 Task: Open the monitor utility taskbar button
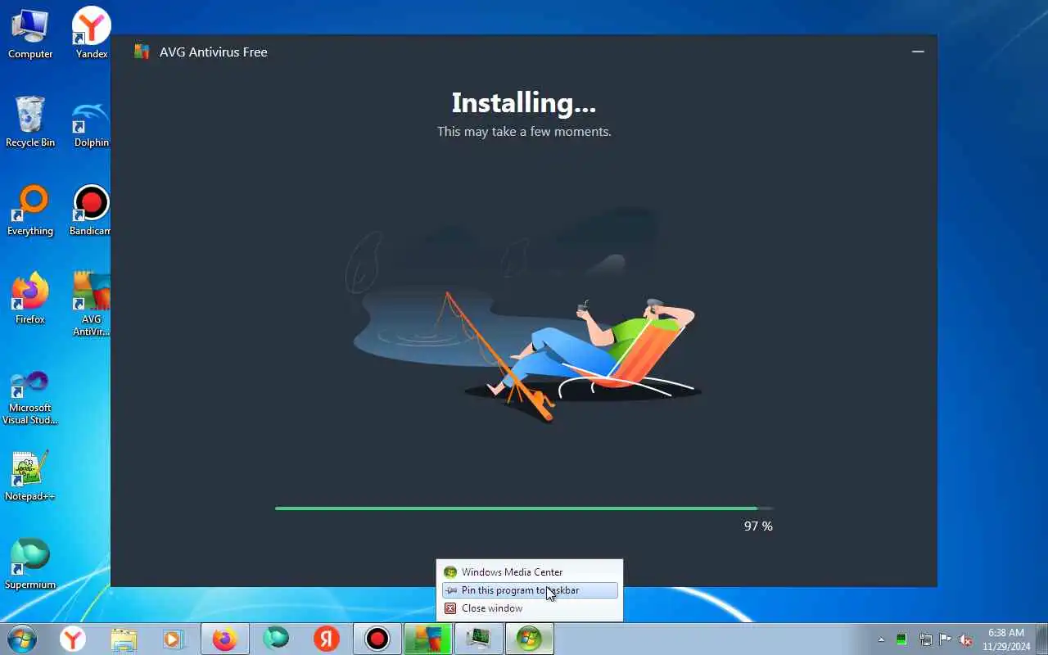479,639
